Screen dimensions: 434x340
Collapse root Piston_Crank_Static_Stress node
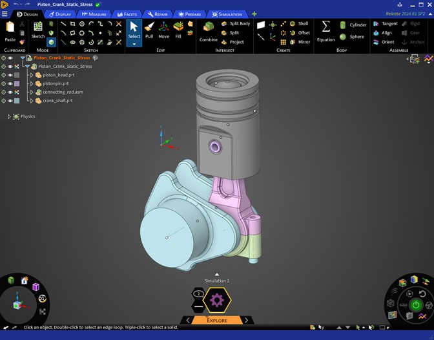tap(23, 58)
